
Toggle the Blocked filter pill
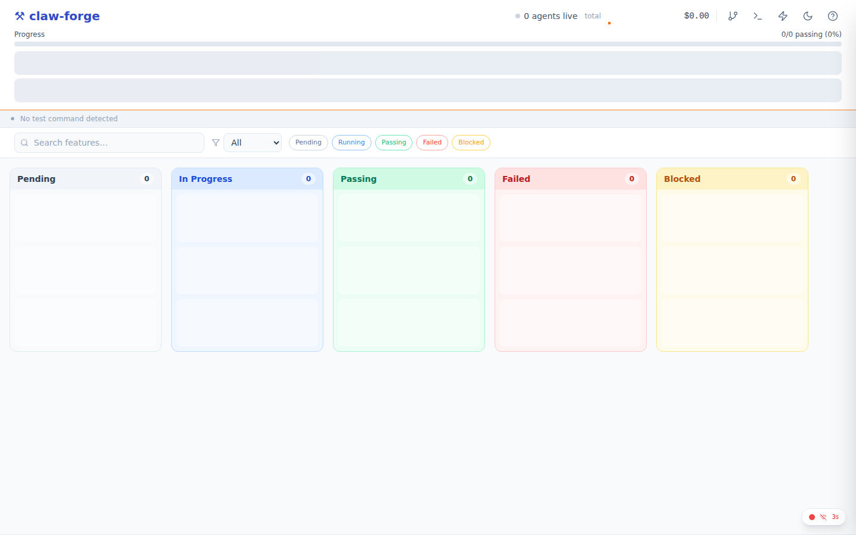point(471,143)
